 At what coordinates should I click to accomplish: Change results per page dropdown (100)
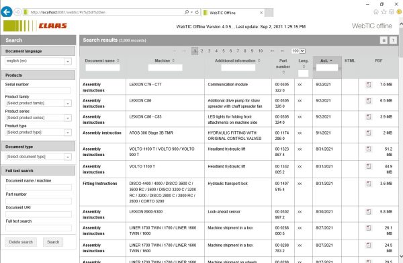coord(298,51)
